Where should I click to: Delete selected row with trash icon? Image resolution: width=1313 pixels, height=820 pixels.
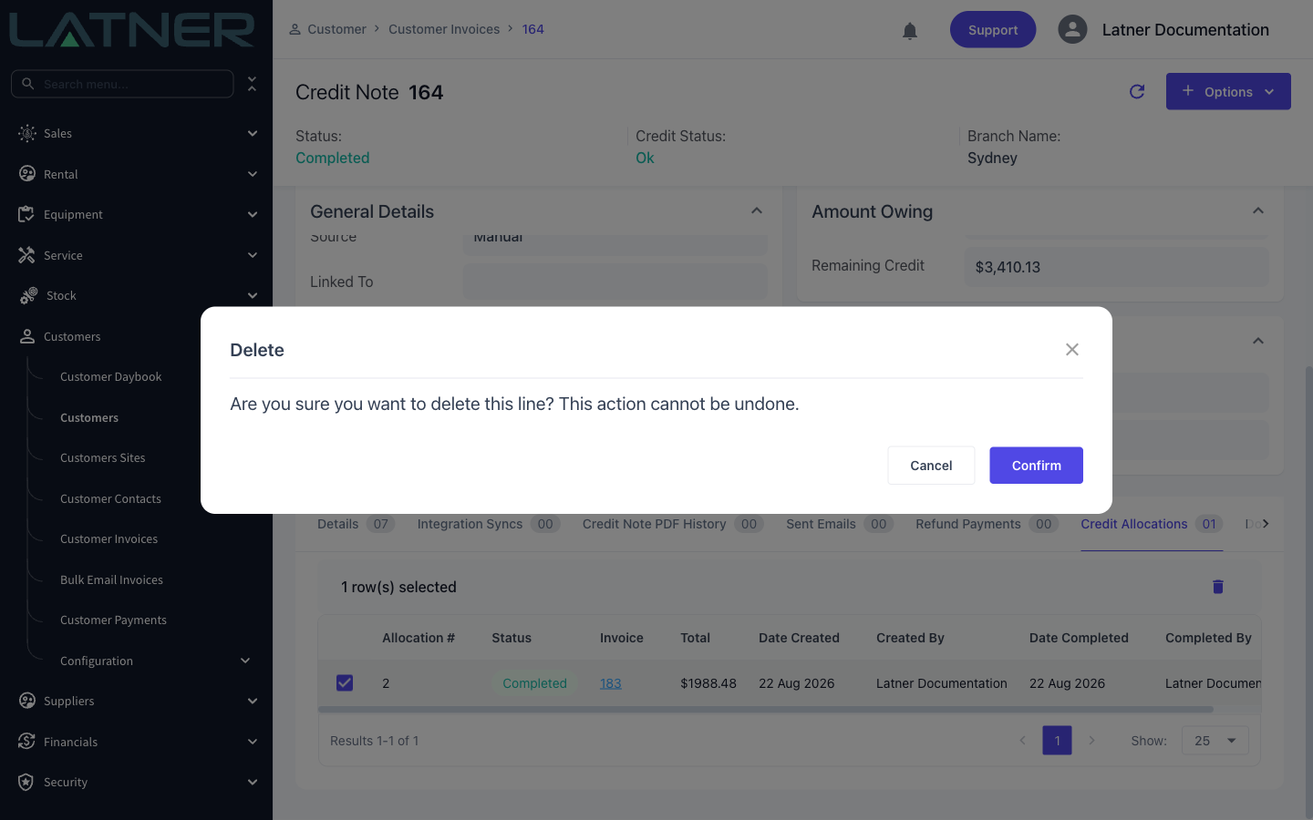(1217, 587)
